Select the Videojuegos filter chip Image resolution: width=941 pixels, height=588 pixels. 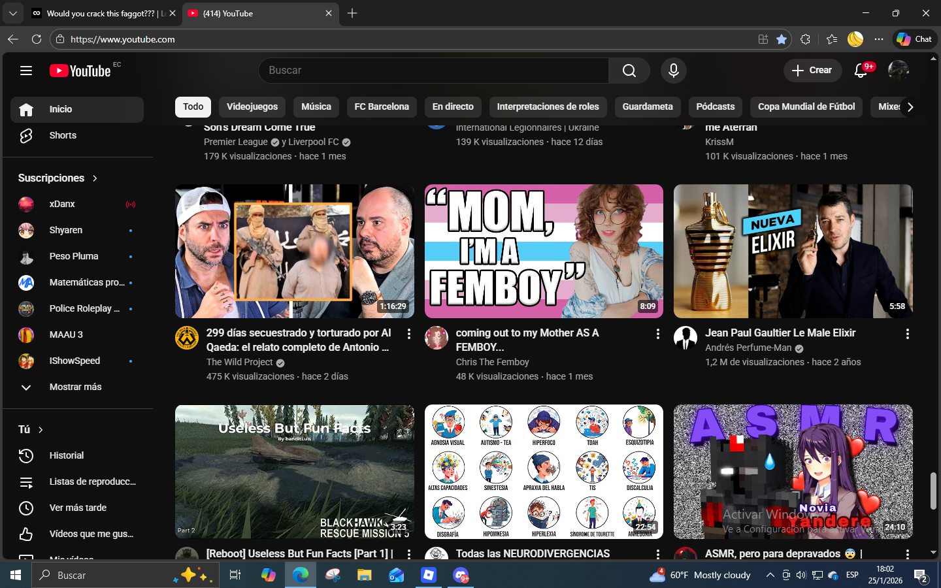[252, 106]
